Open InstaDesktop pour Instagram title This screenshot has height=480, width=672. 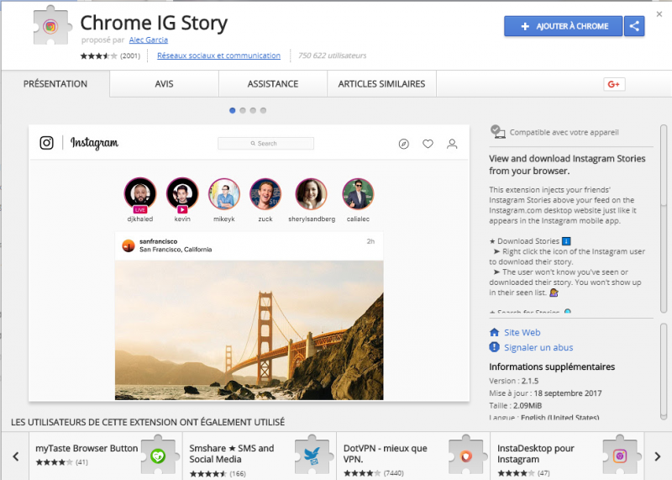[x=536, y=453]
